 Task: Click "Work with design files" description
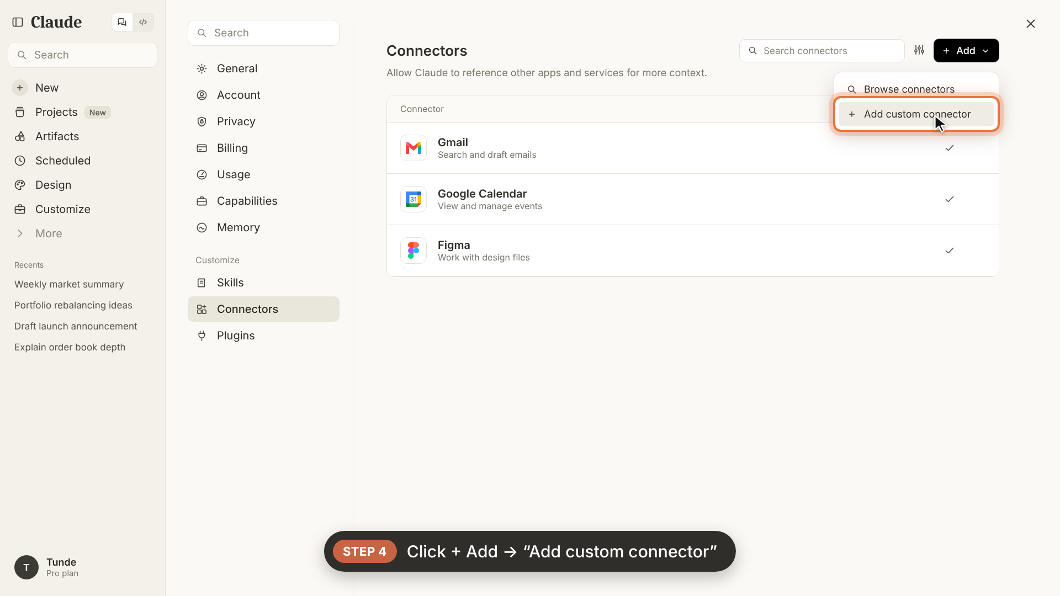point(484,258)
